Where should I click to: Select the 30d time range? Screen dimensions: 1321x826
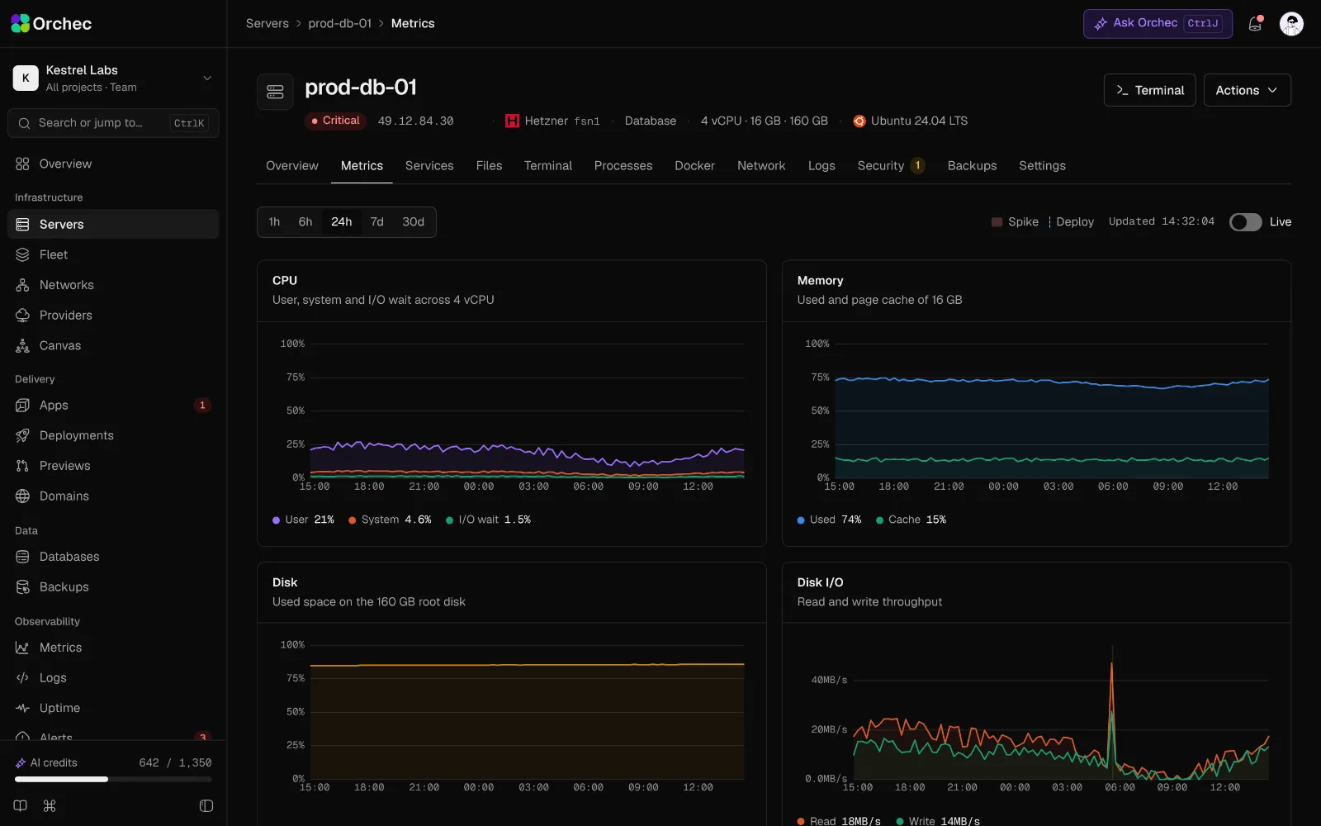[x=413, y=222]
